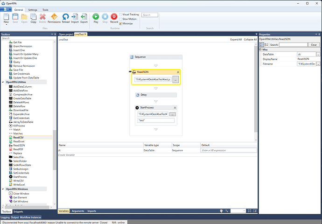Select SelectFolder in the toolbox
322x224 pixels.
20,161
